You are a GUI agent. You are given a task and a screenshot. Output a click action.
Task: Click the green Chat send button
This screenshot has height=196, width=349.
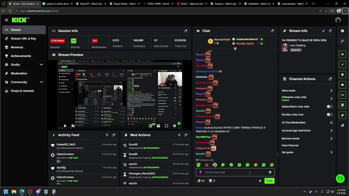(x=269, y=181)
